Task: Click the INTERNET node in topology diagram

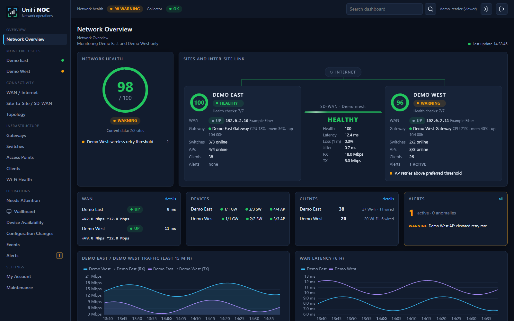Action: click(343, 72)
